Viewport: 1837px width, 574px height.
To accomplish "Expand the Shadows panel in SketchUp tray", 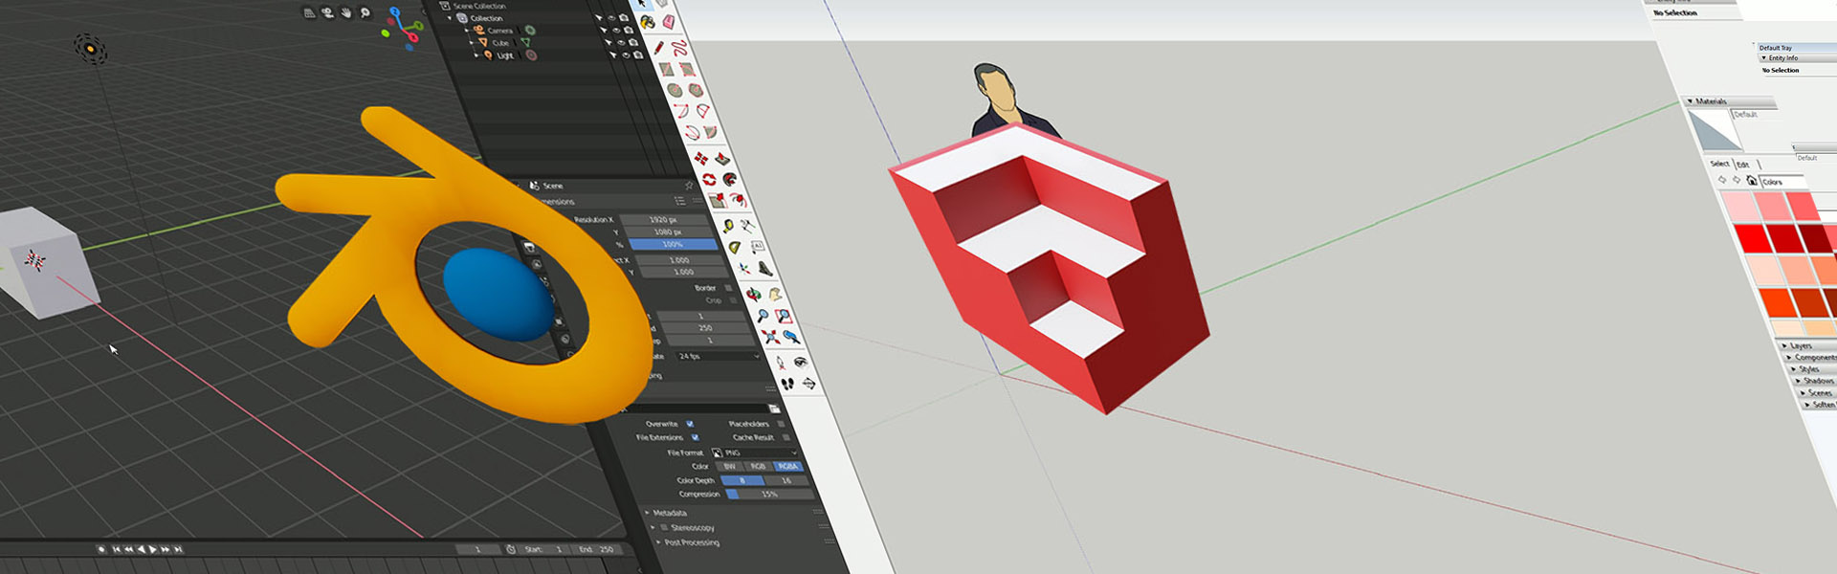I will (1798, 381).
